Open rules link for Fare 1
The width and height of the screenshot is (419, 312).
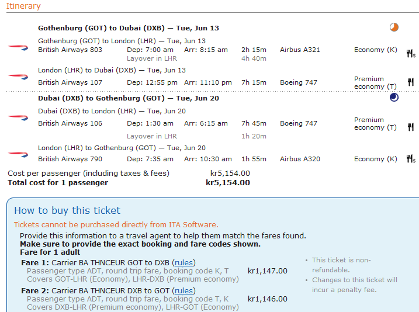pyautogui.click(x=183, y=262)
